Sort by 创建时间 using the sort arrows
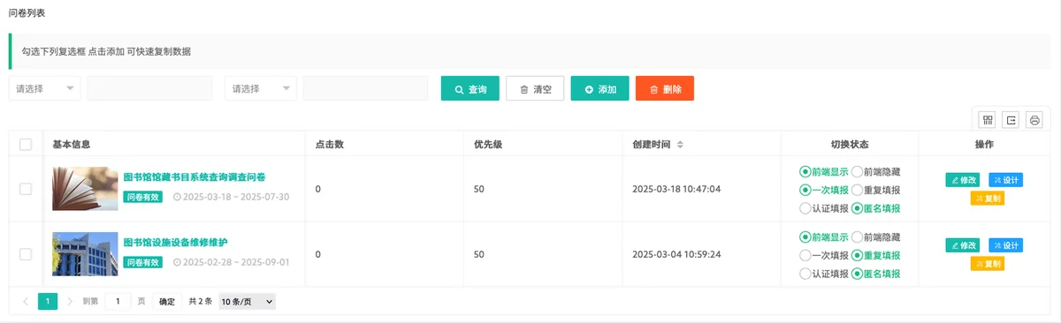 pos(679,144)
